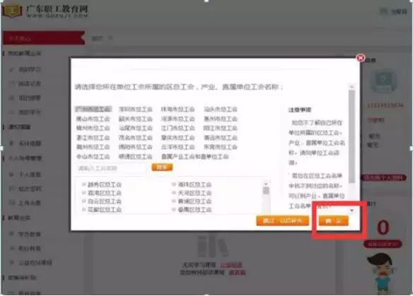Viewport: 413px width, 296px height.
Task: Click the Guangdong Workers Education site logo
Action: [45, 11]
